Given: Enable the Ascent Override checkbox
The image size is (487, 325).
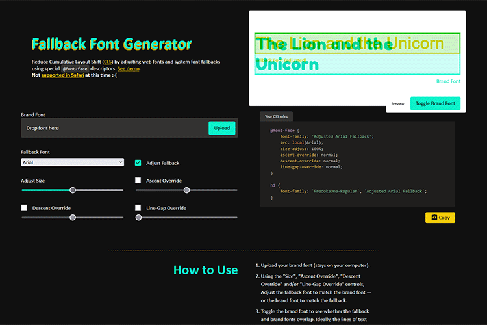Looking at the screenshot, I should pyautogui.click(x=138, y=181).
